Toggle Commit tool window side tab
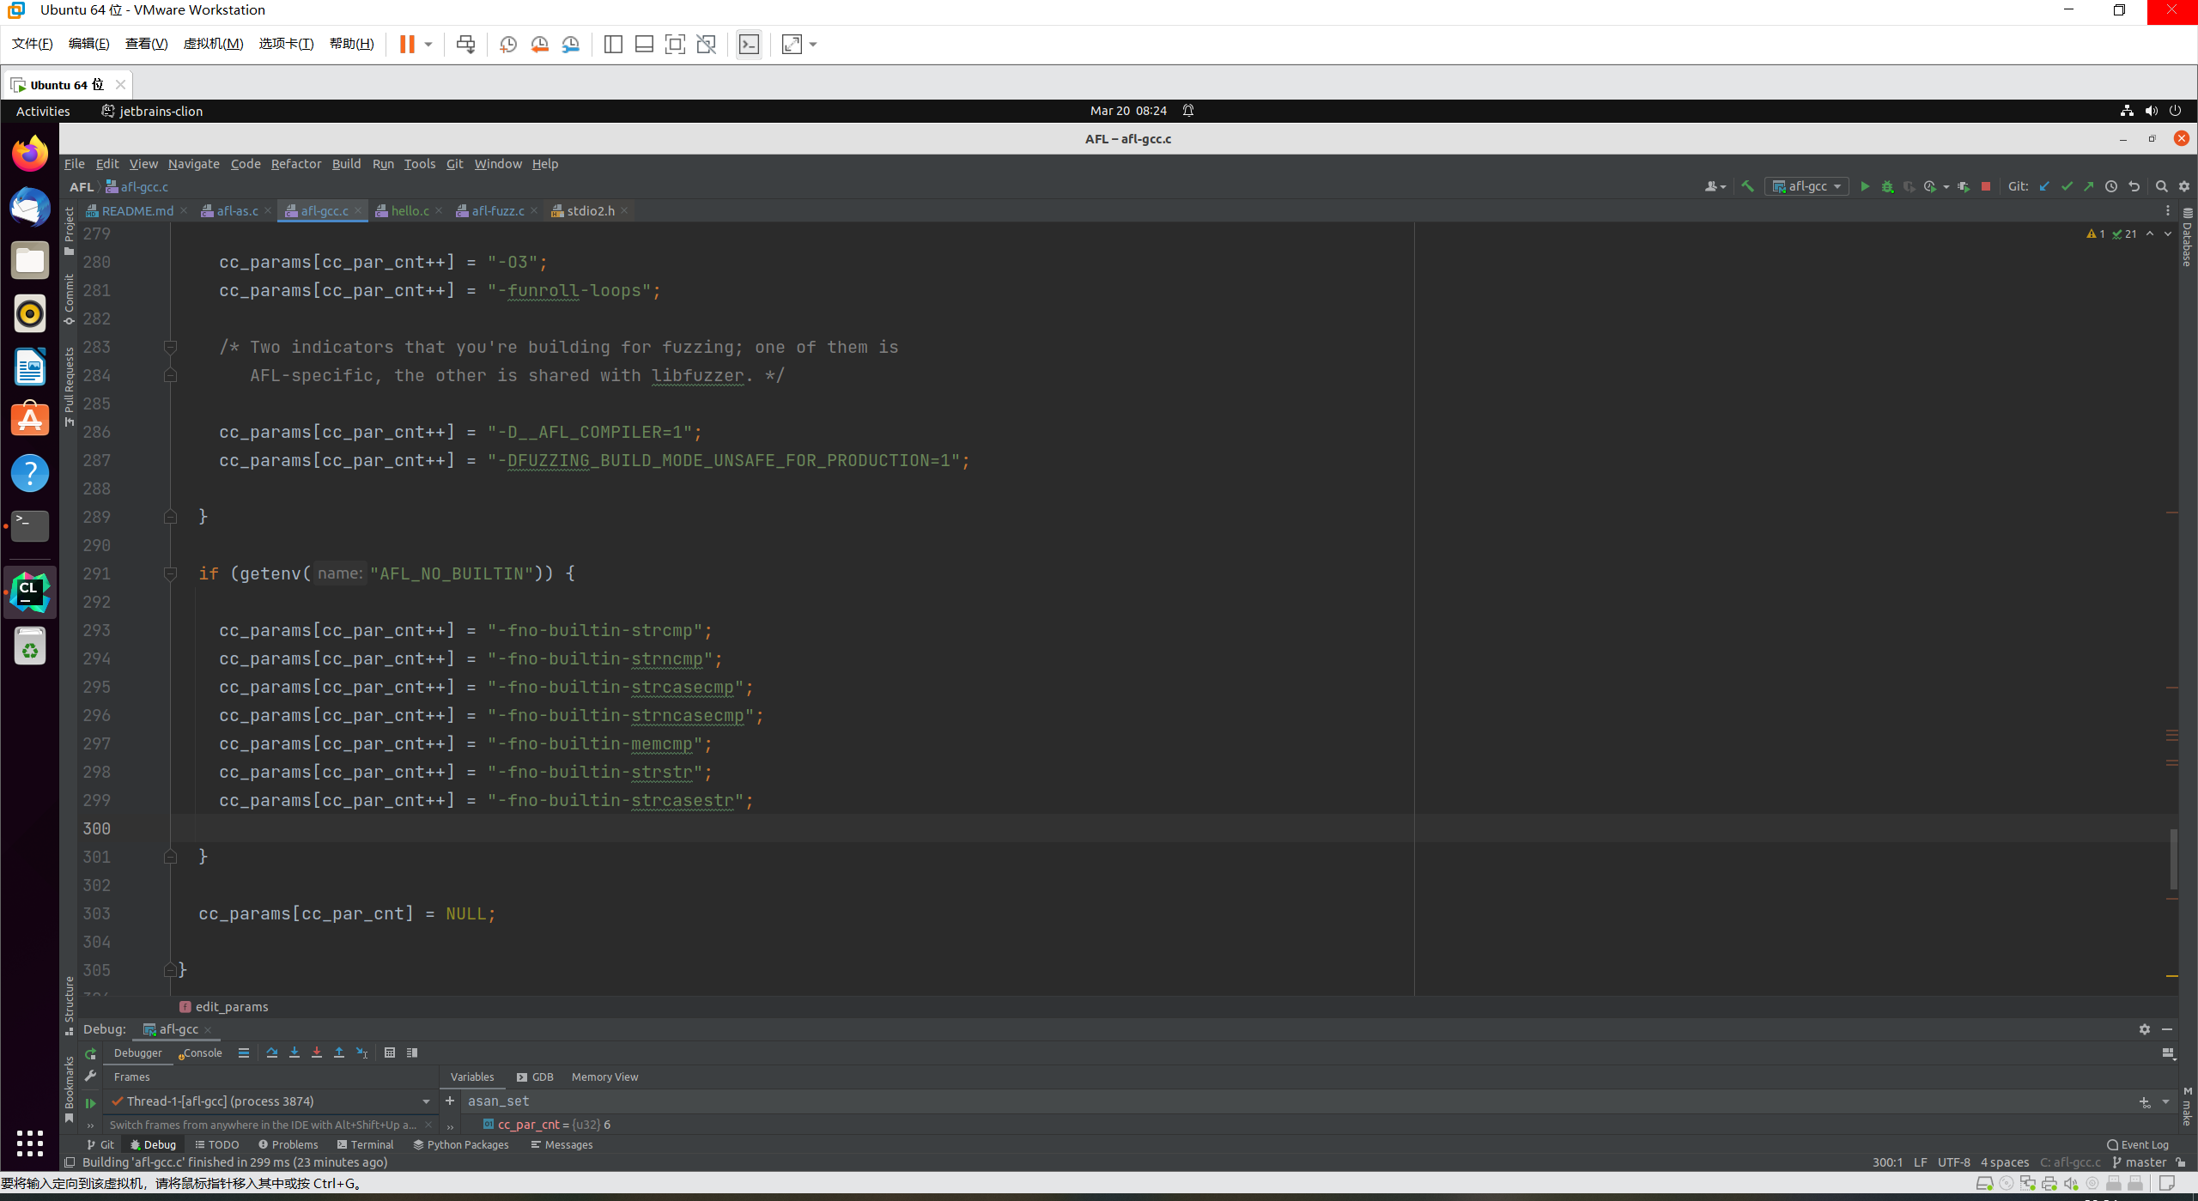 point(70,300)
